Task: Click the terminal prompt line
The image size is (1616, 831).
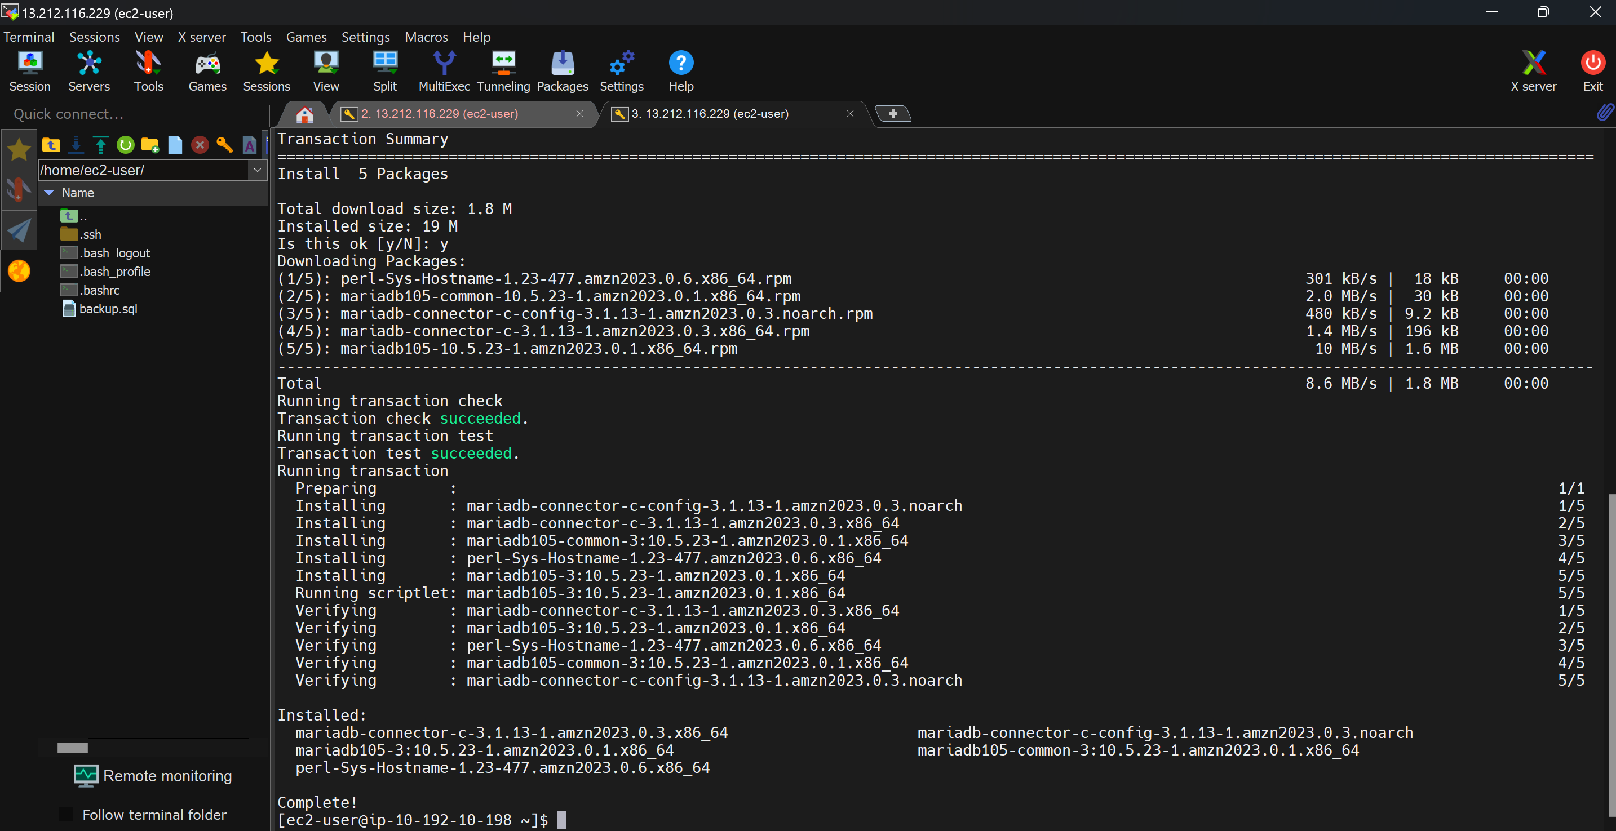Action: pyautogui.click(x=422, y=820)
